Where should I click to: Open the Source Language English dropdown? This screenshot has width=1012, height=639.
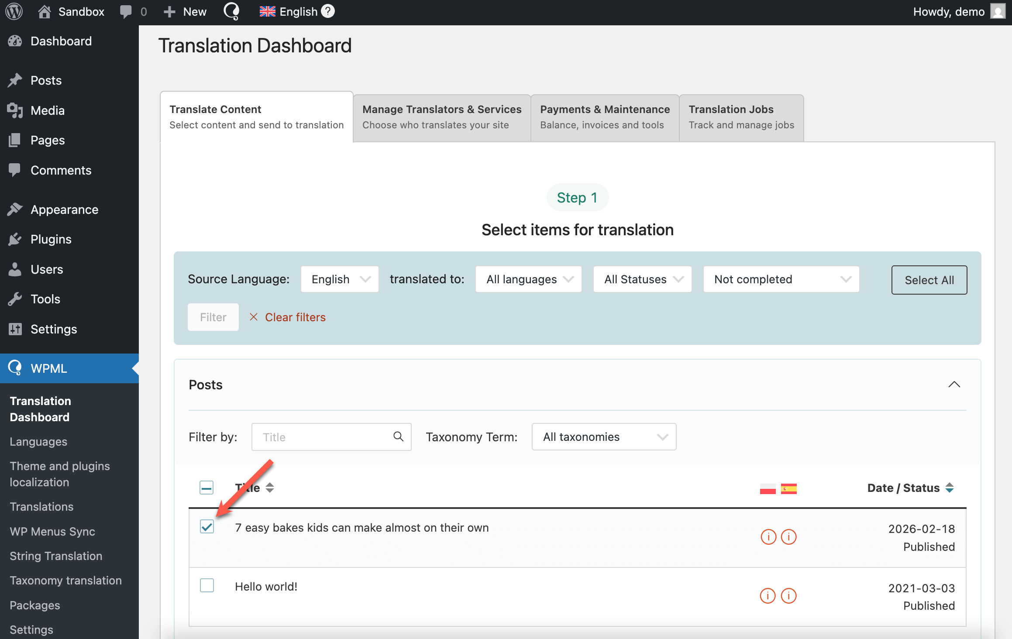(x=340, y=279)
